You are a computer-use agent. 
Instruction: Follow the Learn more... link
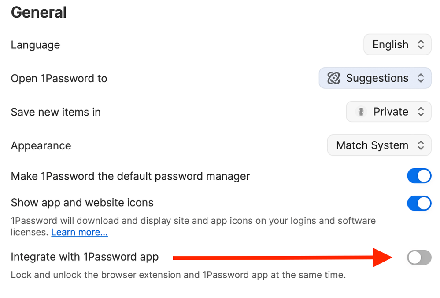pos(79,232)
